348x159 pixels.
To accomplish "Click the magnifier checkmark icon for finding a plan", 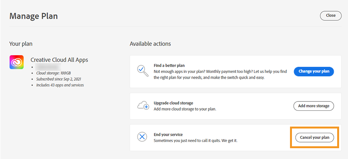I will [x=143, y=71].
